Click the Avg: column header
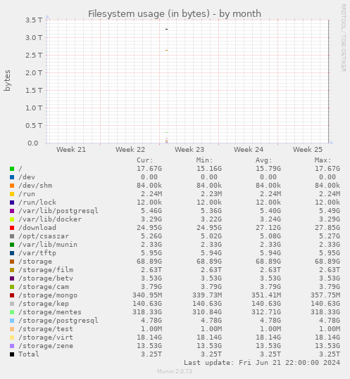This screenshot has height=379, width=350. pos(263,160)
